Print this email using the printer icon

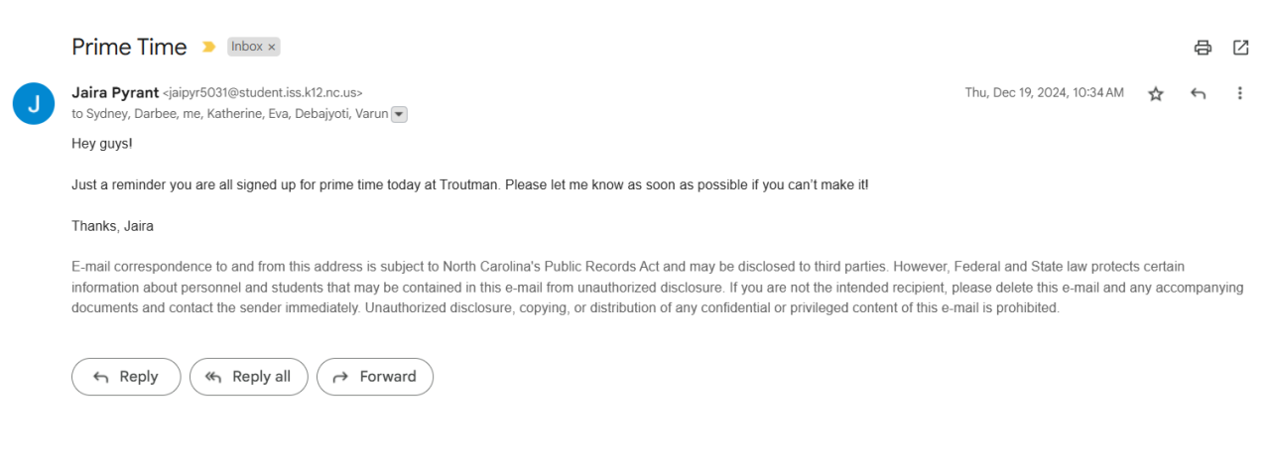pos(1203,48)
